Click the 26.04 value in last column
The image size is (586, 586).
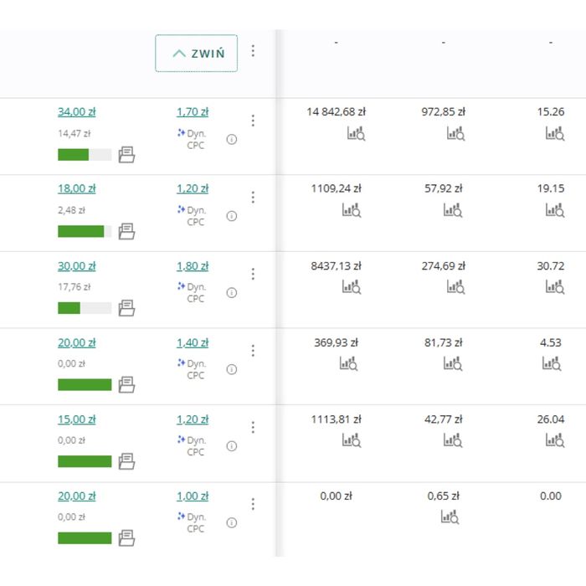551,419
